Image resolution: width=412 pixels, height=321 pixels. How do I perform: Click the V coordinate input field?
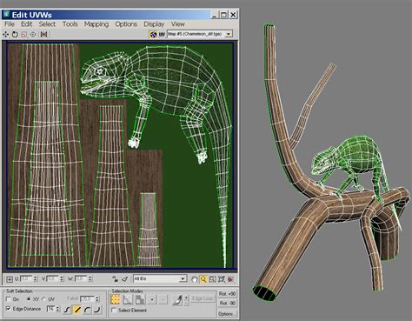[53, 278]
